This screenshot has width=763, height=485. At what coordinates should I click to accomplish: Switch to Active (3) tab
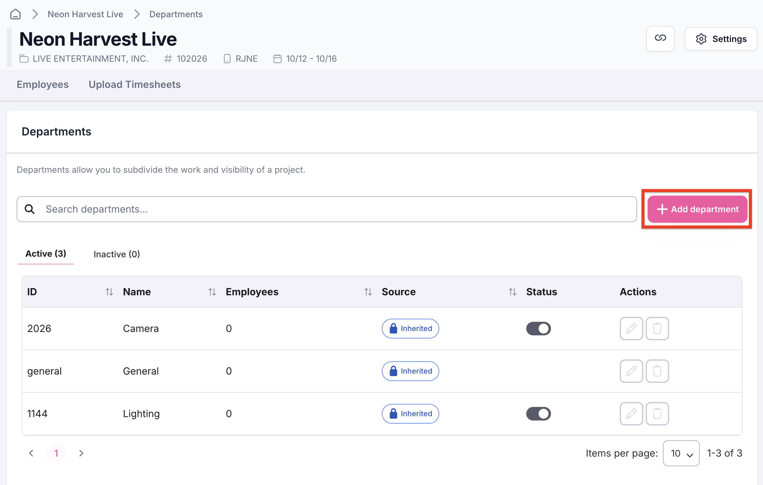coord(46,254)
